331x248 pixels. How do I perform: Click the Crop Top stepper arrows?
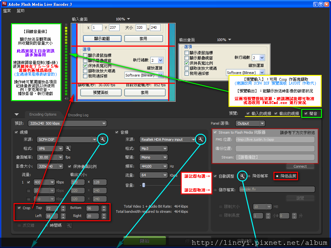click(63, 208)
